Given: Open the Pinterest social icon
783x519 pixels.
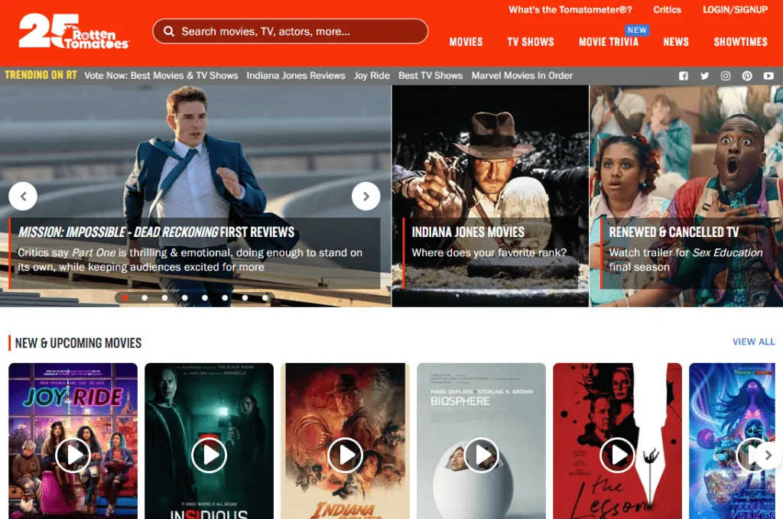Looking at the screenshot, I should click(x=747, y=76).
